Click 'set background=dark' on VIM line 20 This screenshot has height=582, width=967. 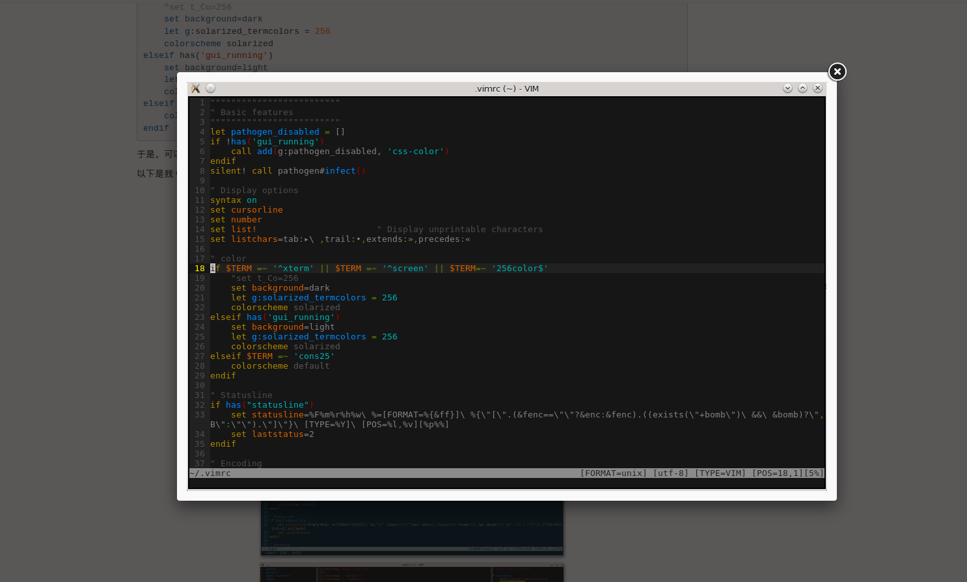pos(280,288)
